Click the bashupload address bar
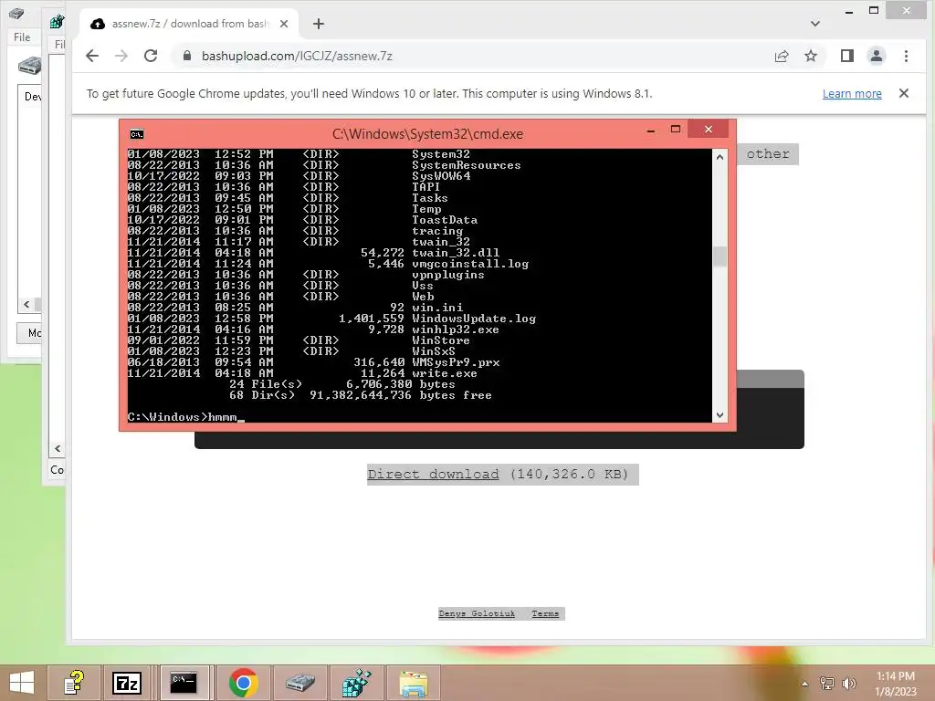The width and height of the screenshot is (935, 701). pyautogui.click(x=471, y=56)
